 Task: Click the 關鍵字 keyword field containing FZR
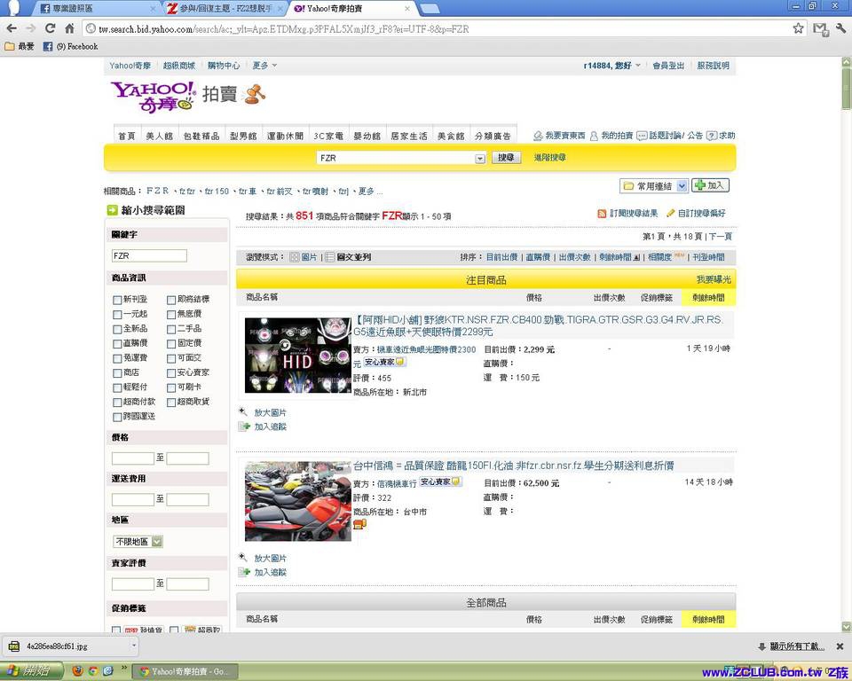point(149,255)
